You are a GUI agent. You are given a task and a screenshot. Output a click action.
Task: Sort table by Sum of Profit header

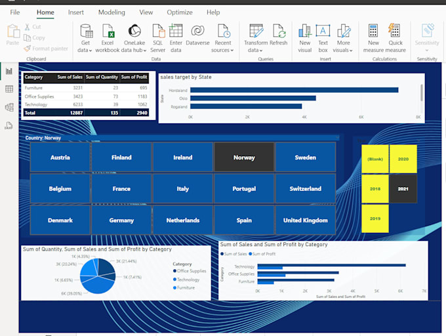point(134,77)
